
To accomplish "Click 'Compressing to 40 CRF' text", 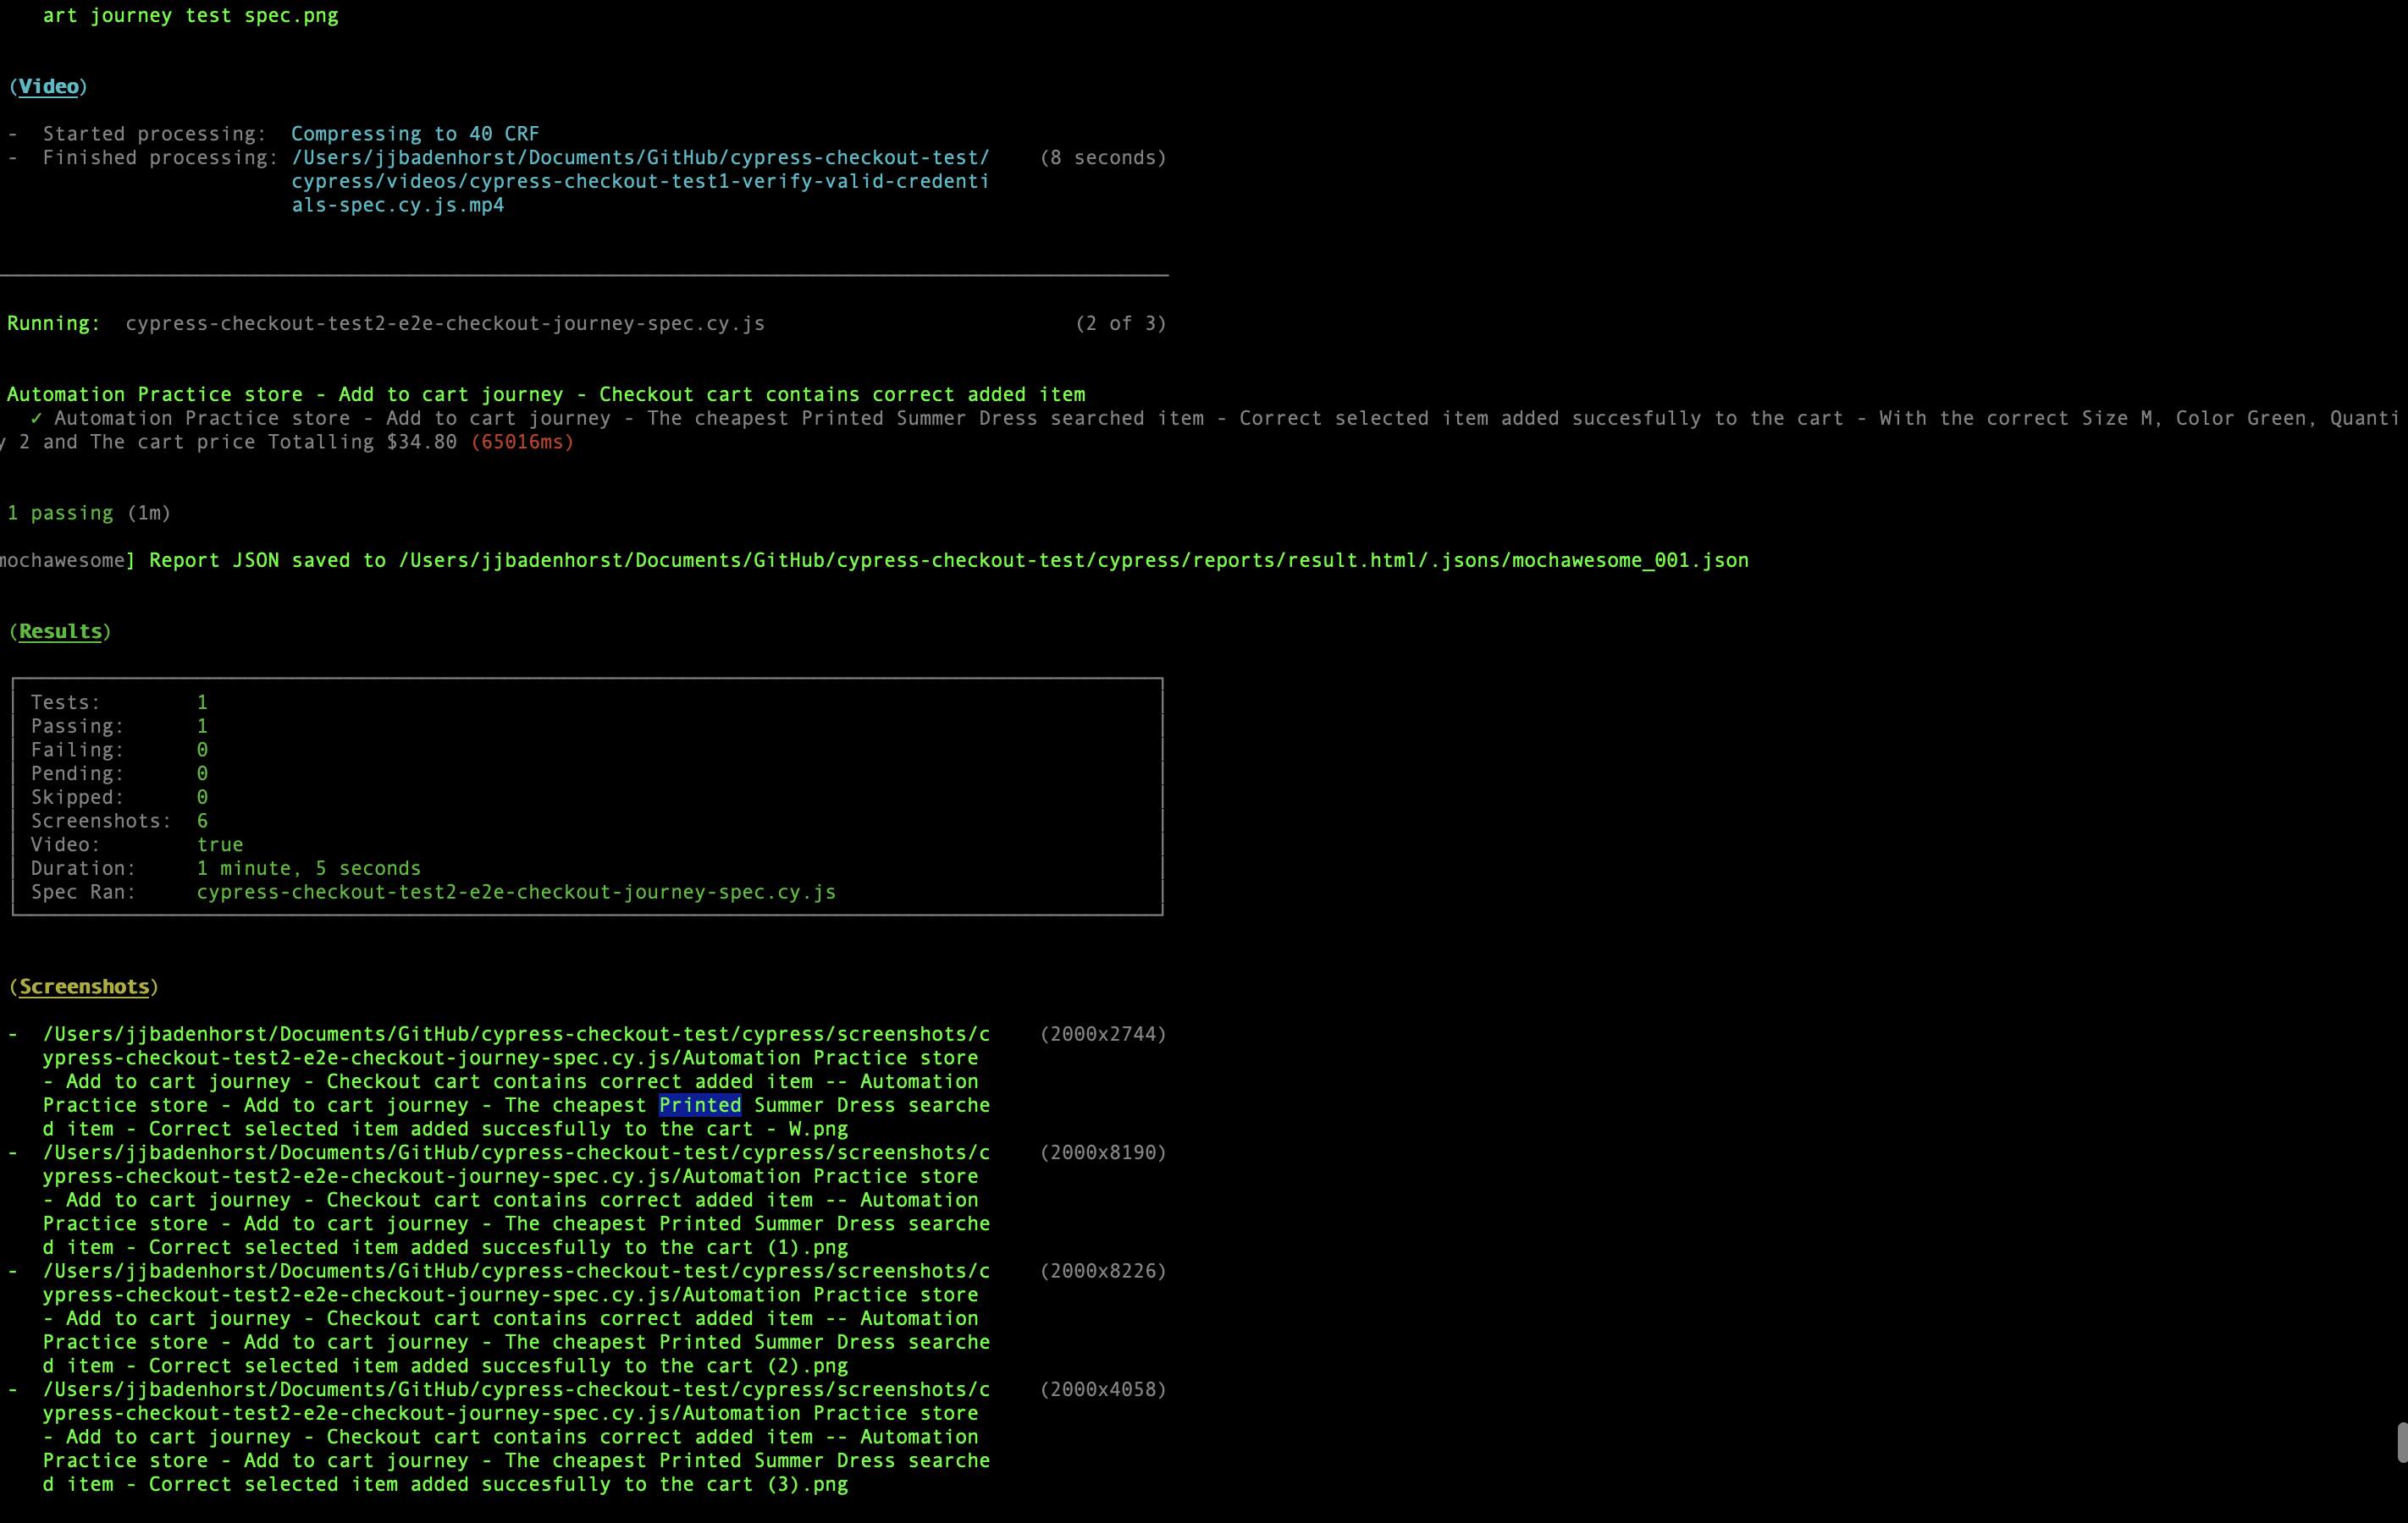I will tap(415, 134).
